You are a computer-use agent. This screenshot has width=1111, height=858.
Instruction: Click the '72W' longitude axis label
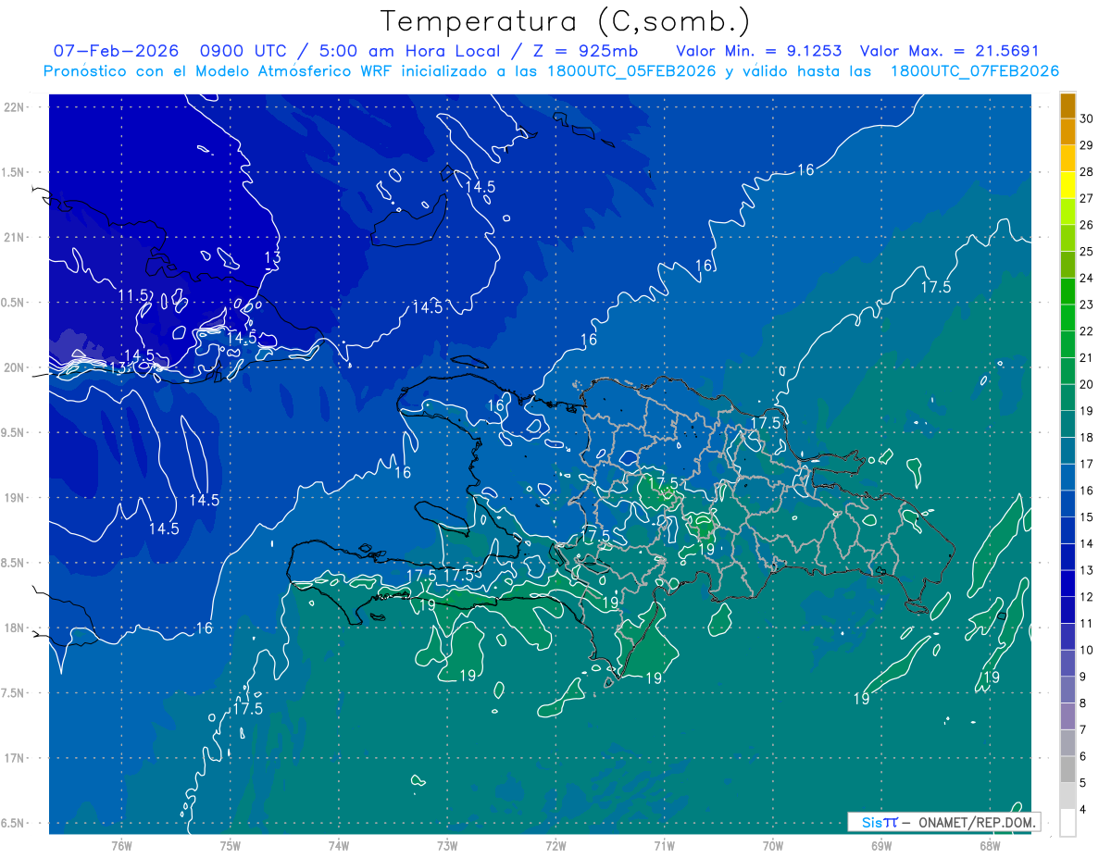pyautogui.click(x=555, y=846)
